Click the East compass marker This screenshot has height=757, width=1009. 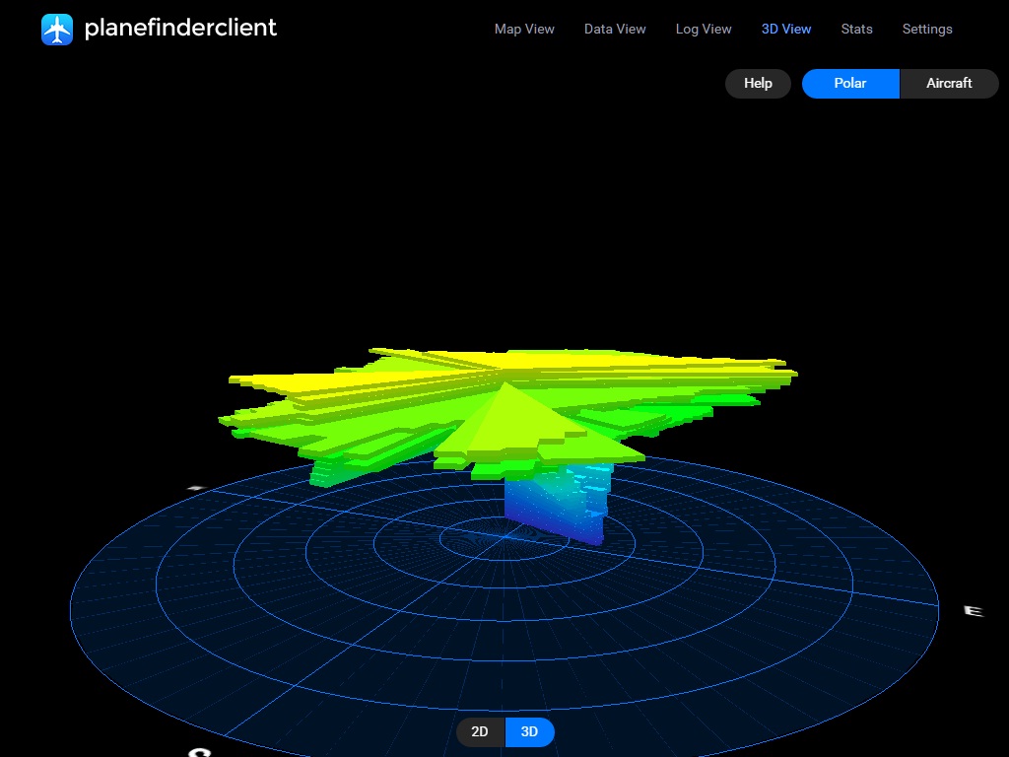click(x=974, y=611)
